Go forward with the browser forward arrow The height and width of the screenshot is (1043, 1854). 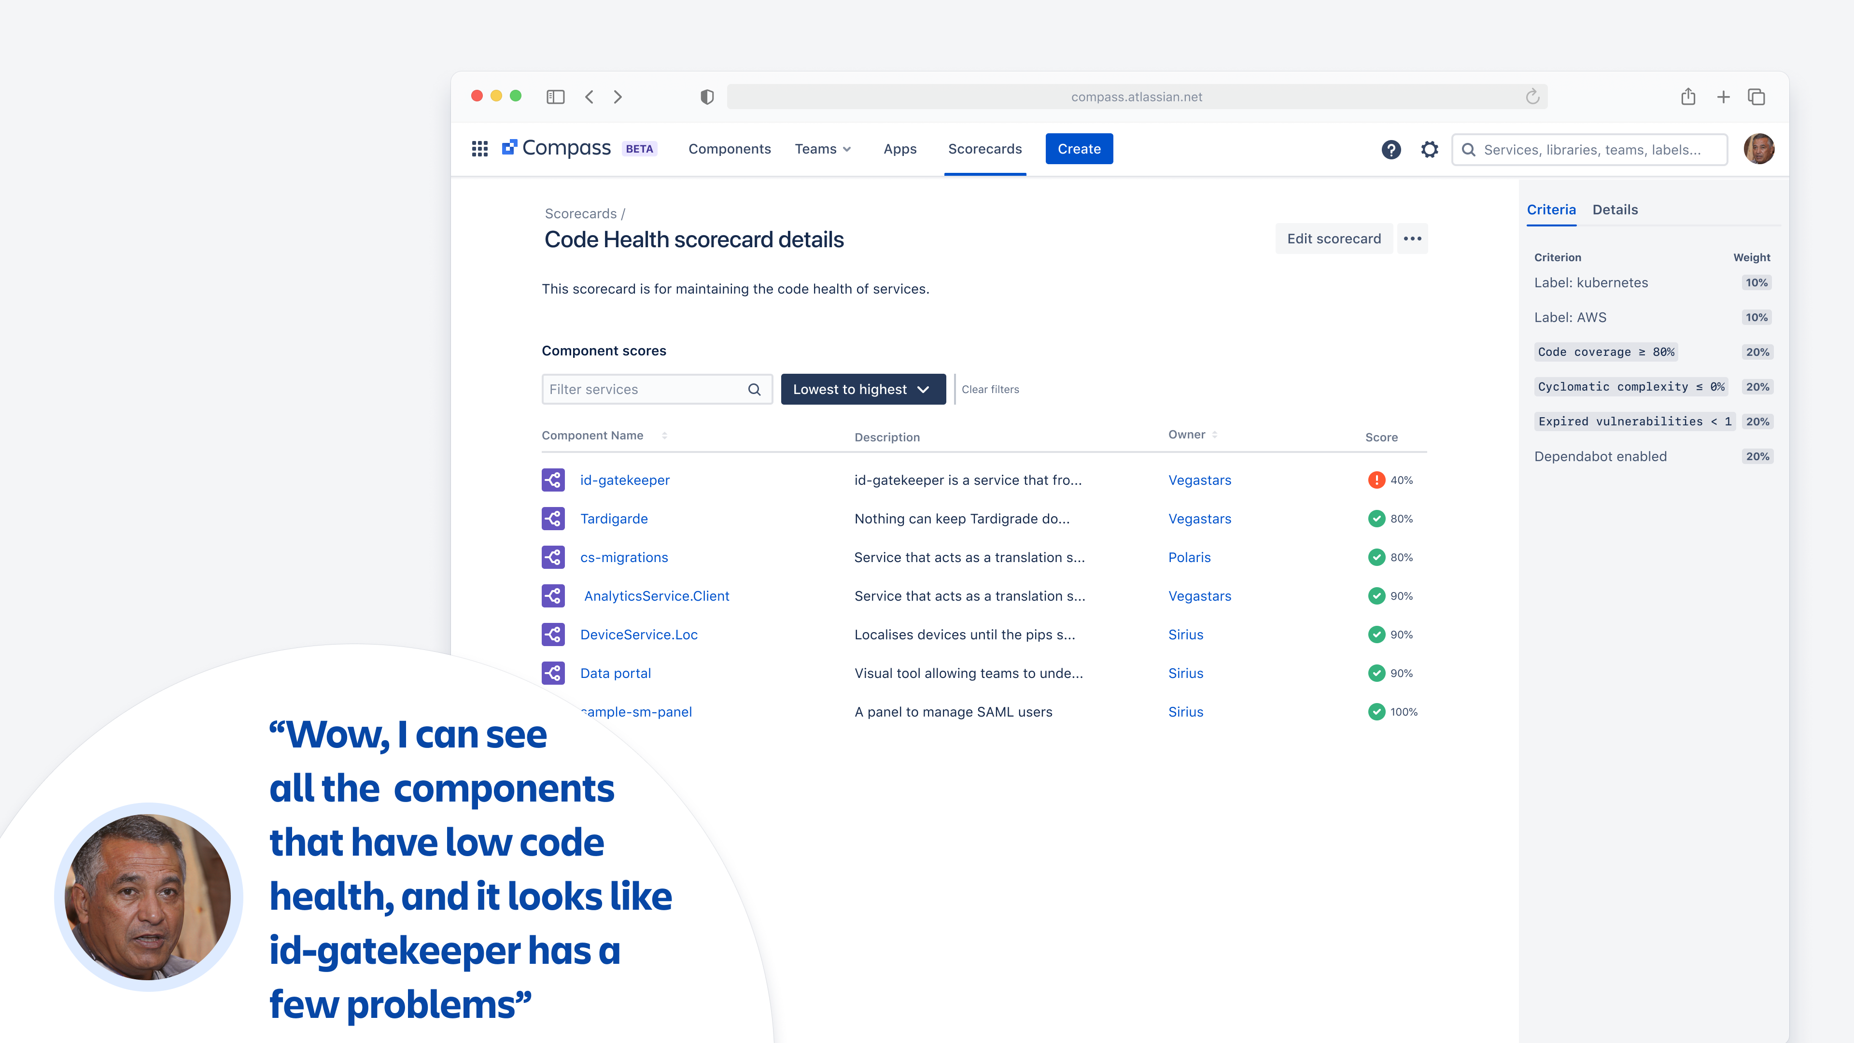[x=618, y=97]
